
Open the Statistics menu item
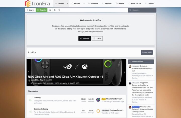pyautogui.click(x=93, y=4)
